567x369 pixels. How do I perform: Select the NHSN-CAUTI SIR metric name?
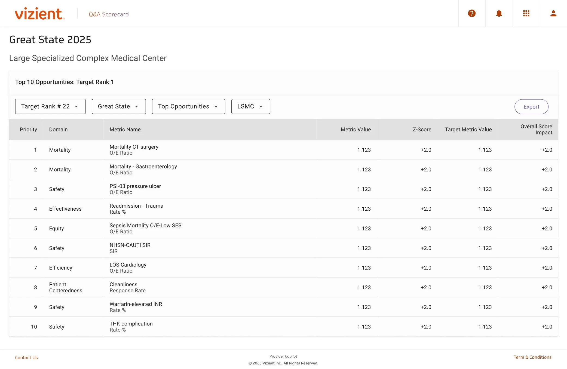point(130,245)
